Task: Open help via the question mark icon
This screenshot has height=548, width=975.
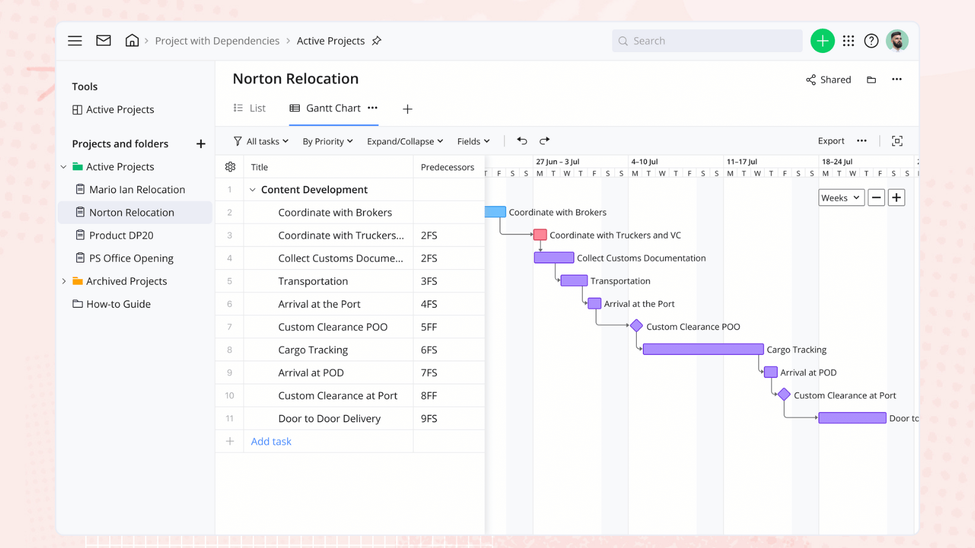Action: (871, 41)
